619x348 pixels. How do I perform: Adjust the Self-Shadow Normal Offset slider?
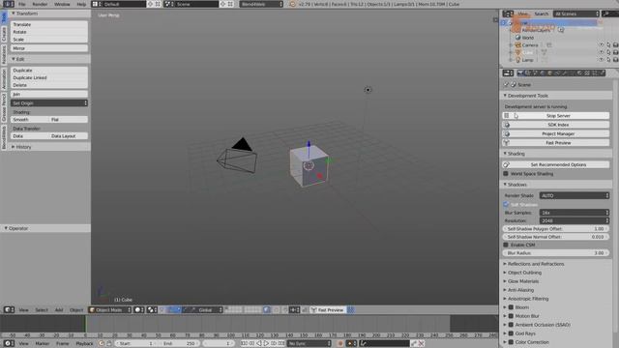tap(556, 237)
